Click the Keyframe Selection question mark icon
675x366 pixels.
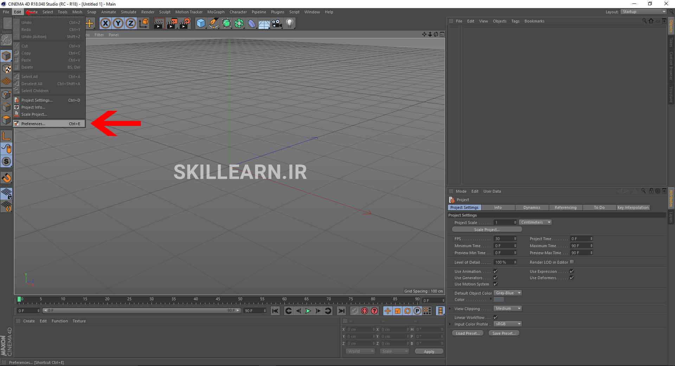click(x=374, y=311)
